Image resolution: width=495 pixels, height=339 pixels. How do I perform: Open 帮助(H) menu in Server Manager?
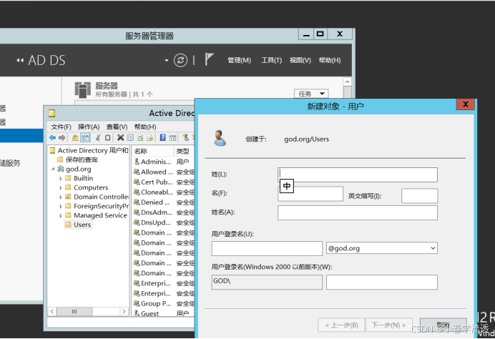pyautogui.click(x=330, y=60)
